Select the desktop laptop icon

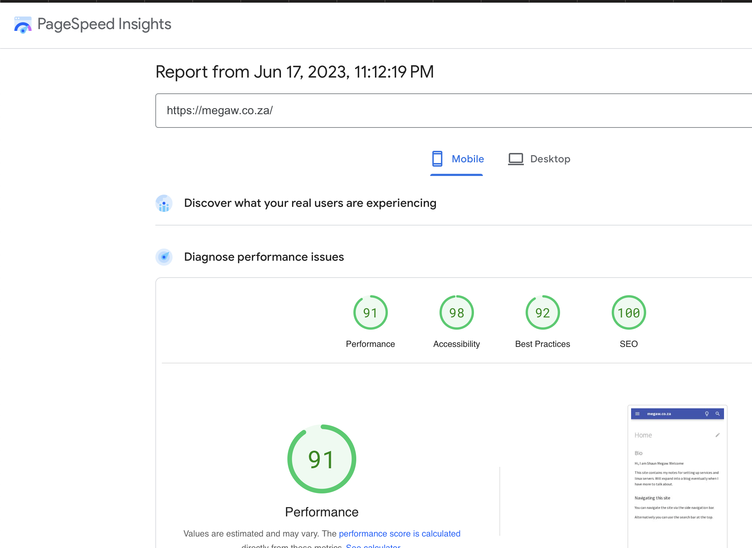click(516, 159)
